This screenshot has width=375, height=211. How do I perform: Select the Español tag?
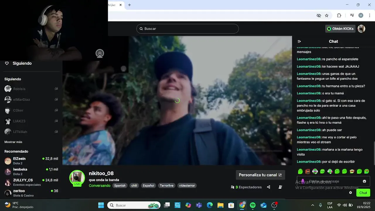pos(148,186)
